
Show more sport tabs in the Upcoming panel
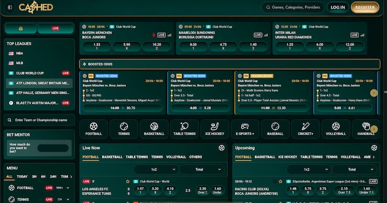click(x=374, y=157)
